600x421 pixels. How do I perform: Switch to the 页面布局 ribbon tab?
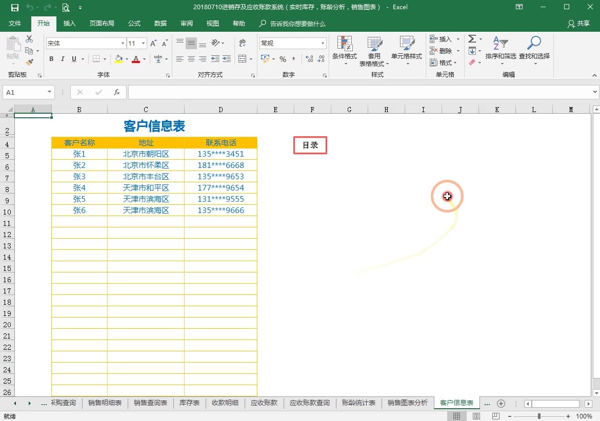[x=102, y=24]
